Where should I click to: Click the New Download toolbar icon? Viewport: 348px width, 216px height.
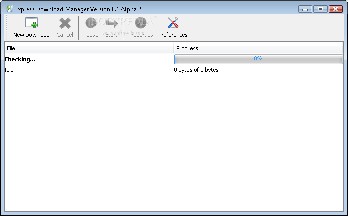pos(31,23)
